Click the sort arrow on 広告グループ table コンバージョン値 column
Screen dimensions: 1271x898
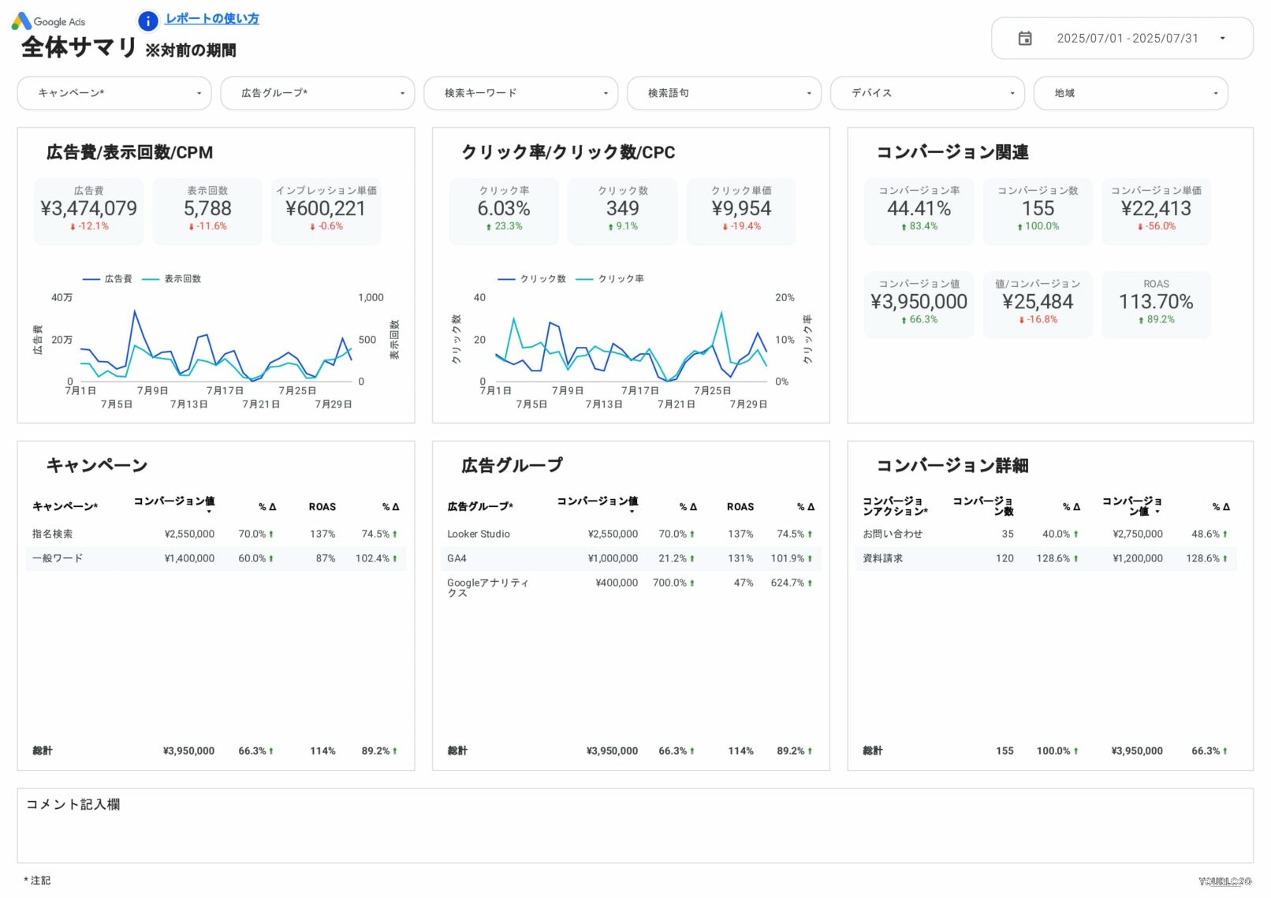click(x=632, y=511)
